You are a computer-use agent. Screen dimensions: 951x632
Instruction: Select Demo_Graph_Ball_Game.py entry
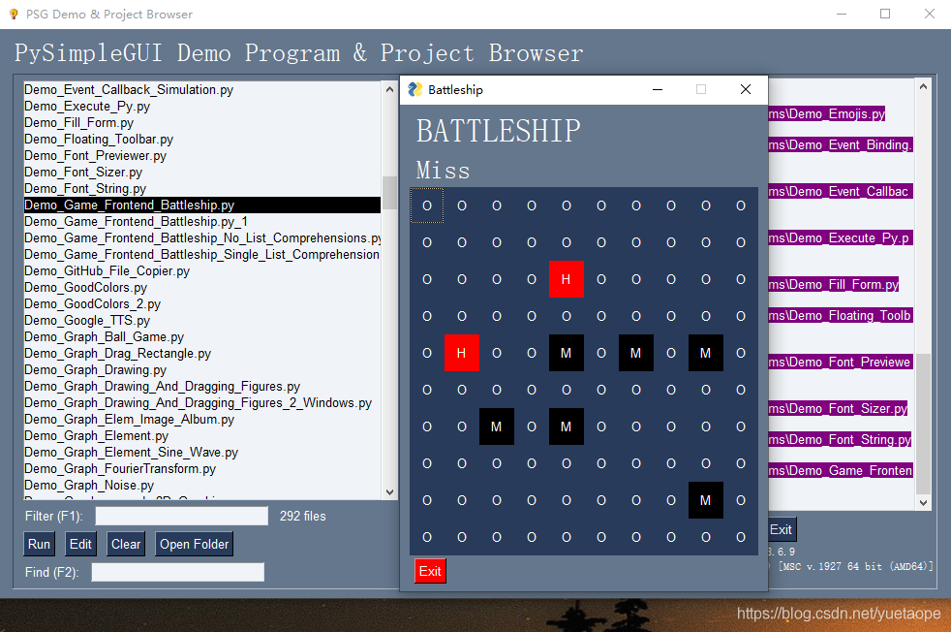point(202,337)
